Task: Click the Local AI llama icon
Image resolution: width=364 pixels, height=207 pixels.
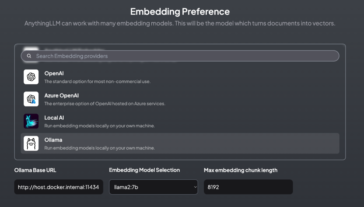Action: pyautogui.click(x=31, y=121)
